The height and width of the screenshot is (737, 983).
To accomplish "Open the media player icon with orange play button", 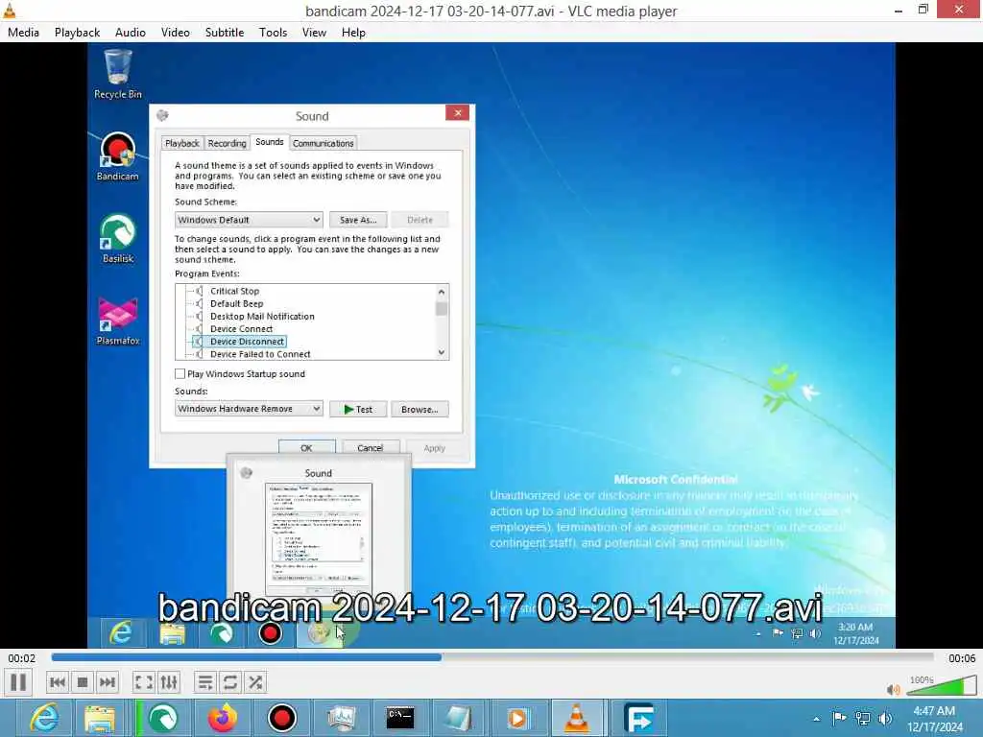I will click(517, 718).
